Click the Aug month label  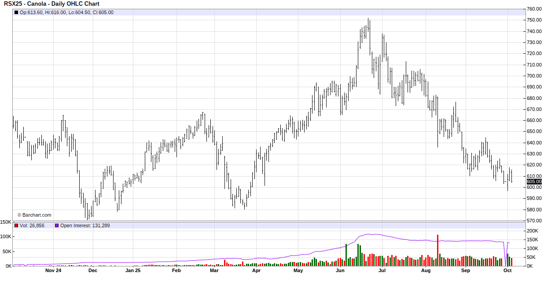[426, 271]
